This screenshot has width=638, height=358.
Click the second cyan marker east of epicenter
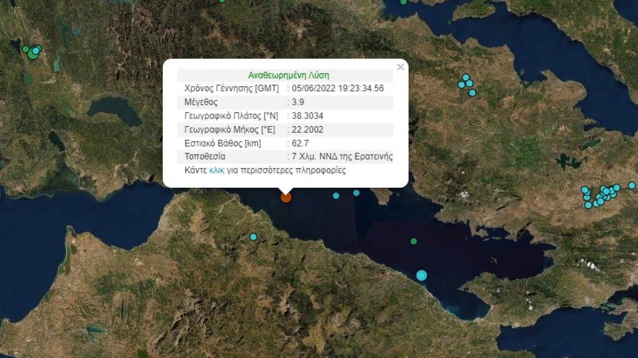(357, 193)
